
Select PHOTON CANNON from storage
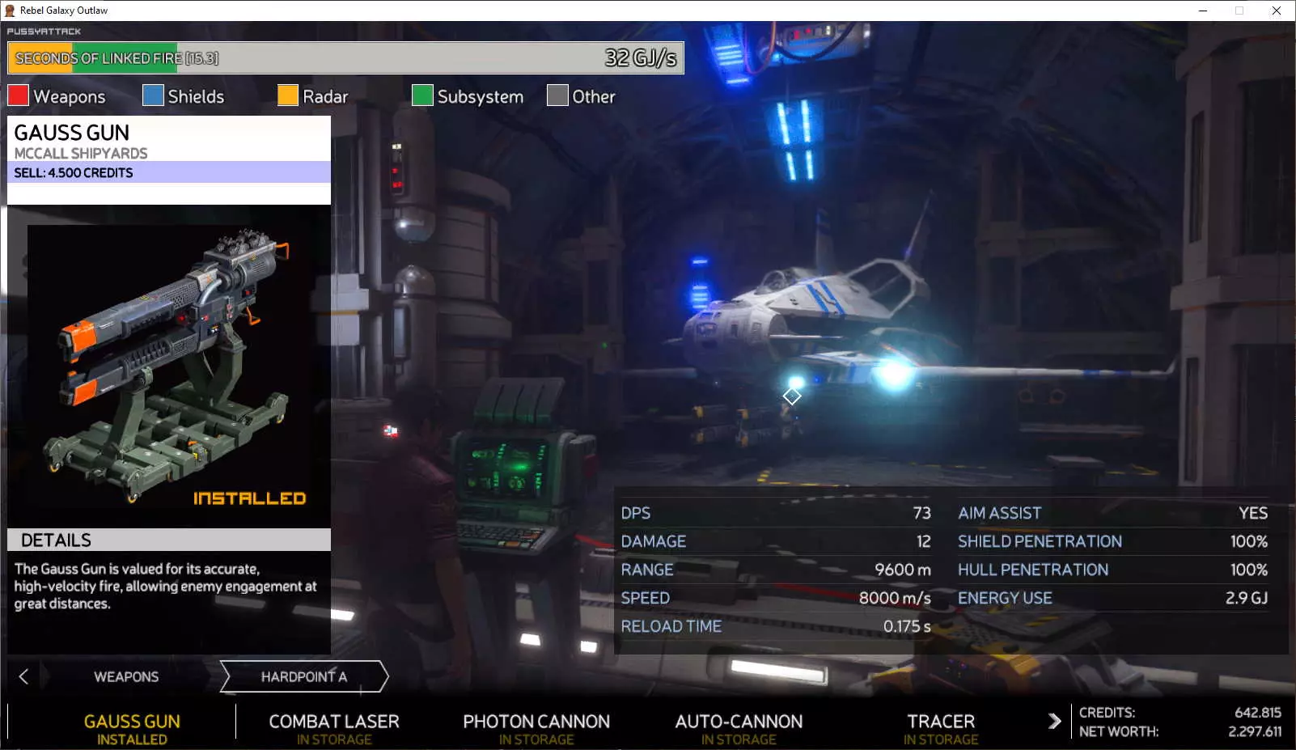pyautogui.click(x=536, y=728)
